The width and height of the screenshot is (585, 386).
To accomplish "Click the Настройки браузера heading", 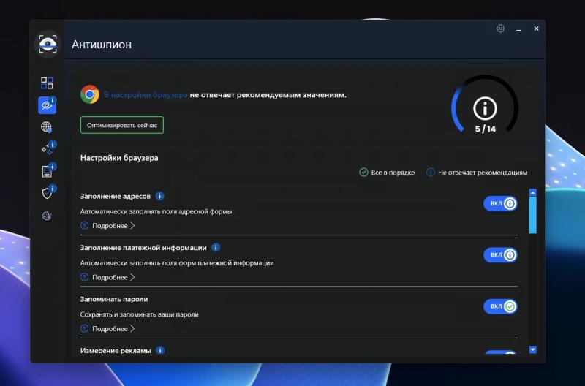I will point(119,158).
